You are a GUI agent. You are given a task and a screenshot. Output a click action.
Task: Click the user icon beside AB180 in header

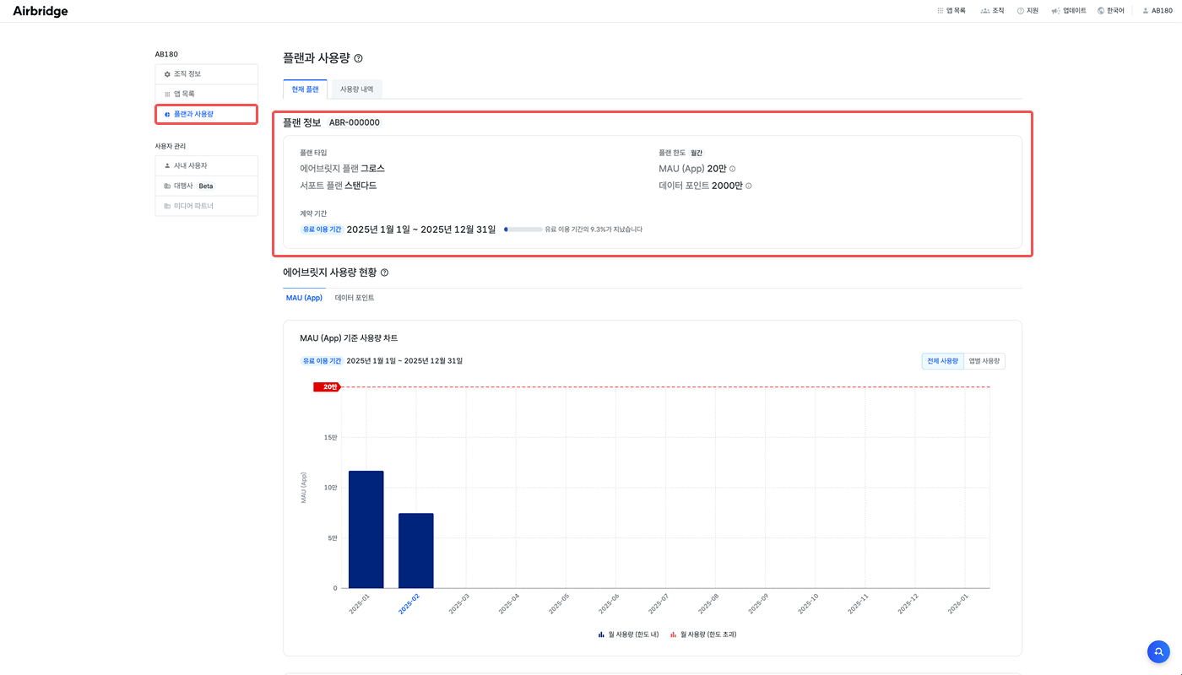[1146, 11]
